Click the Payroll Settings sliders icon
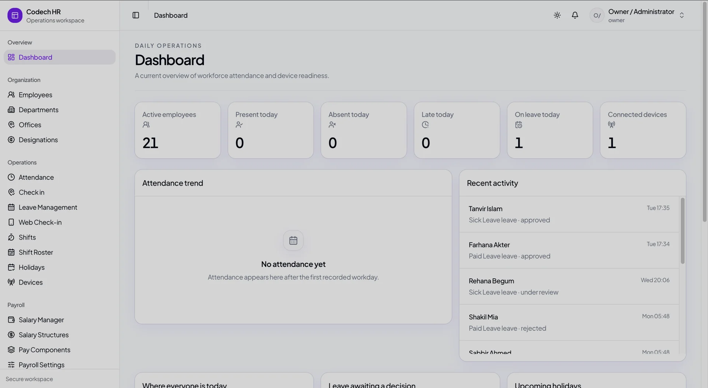 coord(11,365)
